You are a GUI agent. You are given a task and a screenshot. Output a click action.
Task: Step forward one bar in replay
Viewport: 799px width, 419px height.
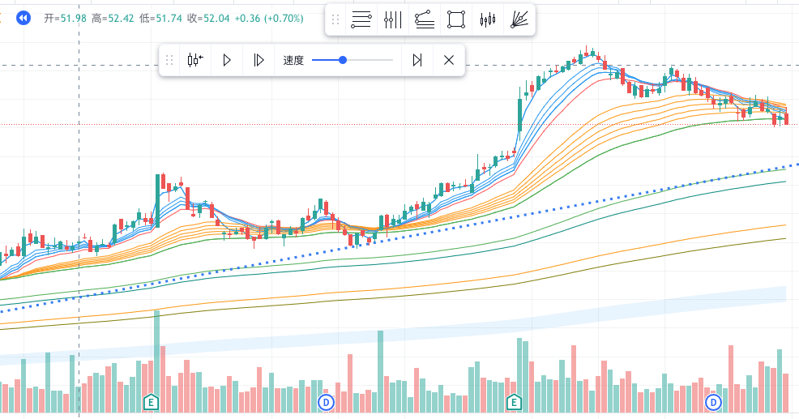pos(258,60)
